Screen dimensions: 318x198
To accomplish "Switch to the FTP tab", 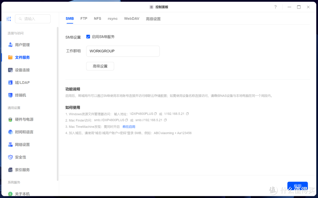I will (x=84, y=18).
